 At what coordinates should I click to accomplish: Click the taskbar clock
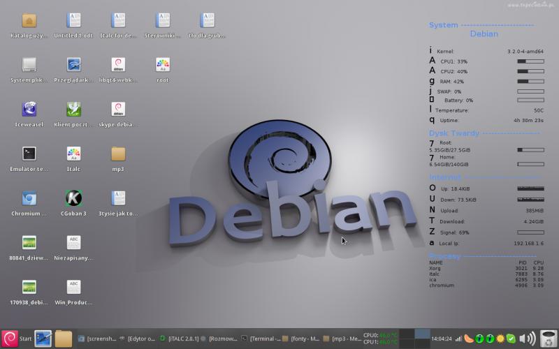click(442, 339)
